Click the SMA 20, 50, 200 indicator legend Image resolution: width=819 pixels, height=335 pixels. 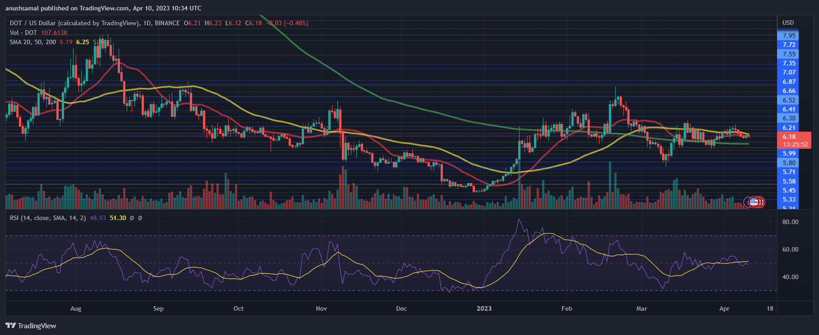[33, 42]
